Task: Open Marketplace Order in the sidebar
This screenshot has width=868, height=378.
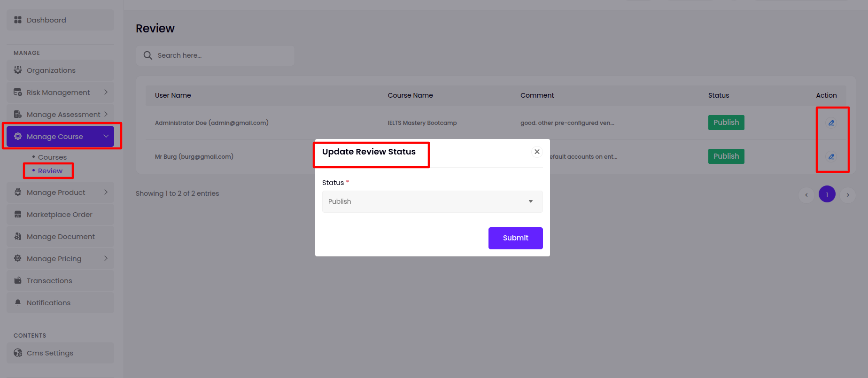Action: click(x=60, y=215)
